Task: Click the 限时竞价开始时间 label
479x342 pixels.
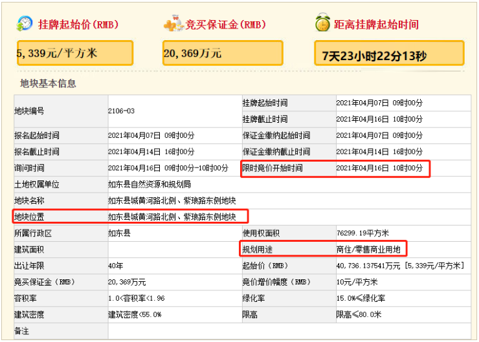Action: 273,168
